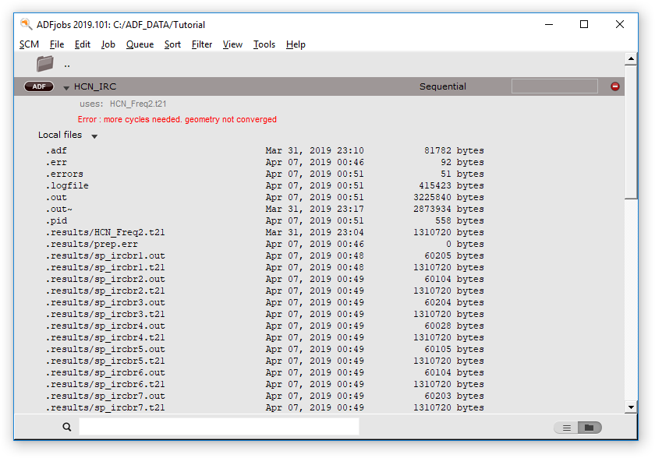Open the Sort menu
Viewport: 655px width, 458px height.
(x=172, y=44)
